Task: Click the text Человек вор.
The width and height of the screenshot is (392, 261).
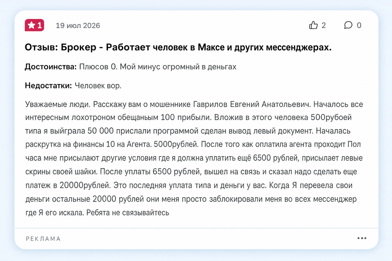Action: click(98, 86)
